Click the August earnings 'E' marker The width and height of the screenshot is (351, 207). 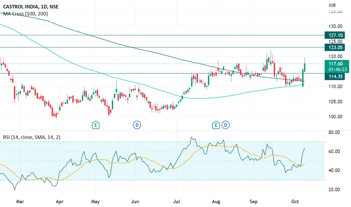216,125
